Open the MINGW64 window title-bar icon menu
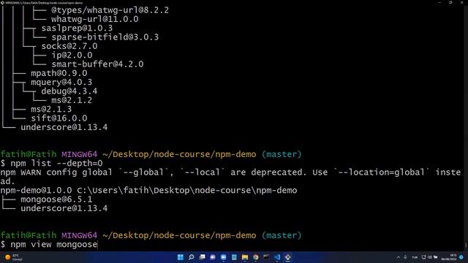The height and width of the screenshot is (263, 468). (x=2, y=2)
